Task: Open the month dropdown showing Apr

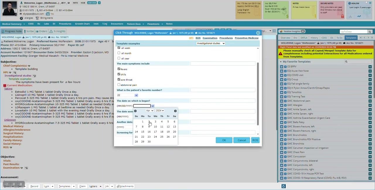Action: point(150,111)
